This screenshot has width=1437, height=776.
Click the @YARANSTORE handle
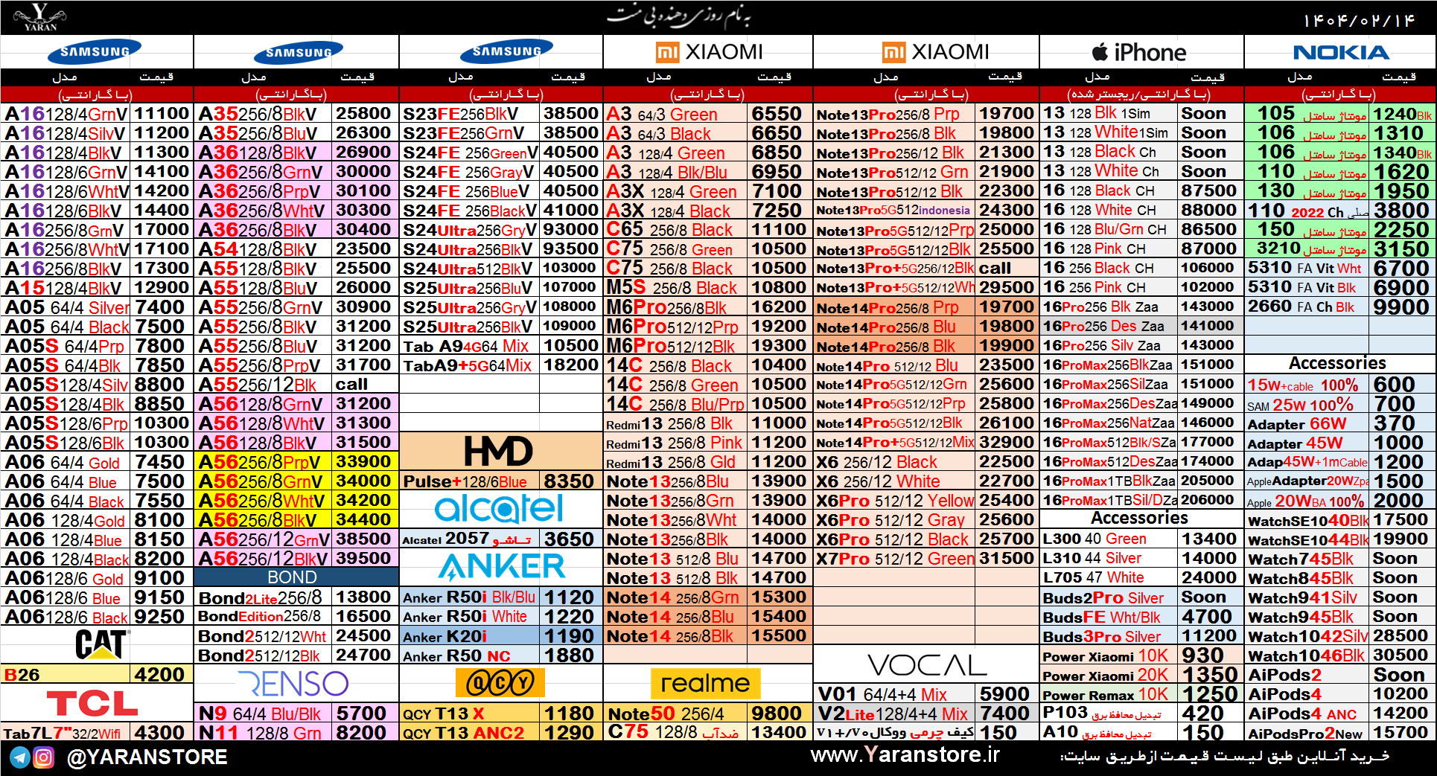pos(147,757)
